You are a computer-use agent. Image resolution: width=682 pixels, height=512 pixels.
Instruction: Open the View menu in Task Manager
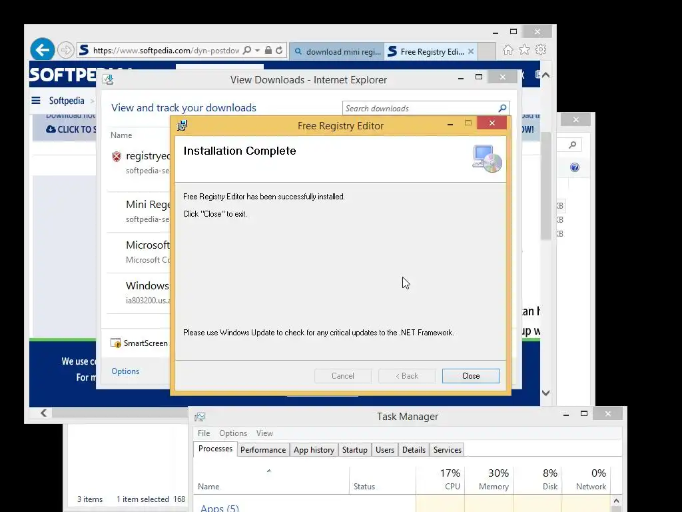click(264, 433)
